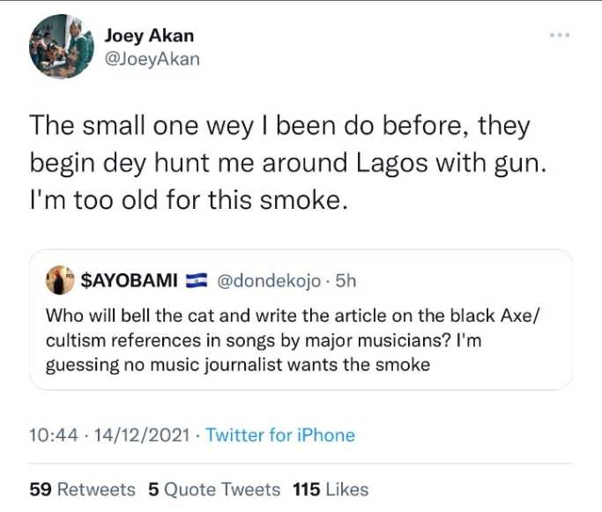Click the line mentioning Lagos with gun
This screenshot has width=602, height=512.
tap(287, 162)
